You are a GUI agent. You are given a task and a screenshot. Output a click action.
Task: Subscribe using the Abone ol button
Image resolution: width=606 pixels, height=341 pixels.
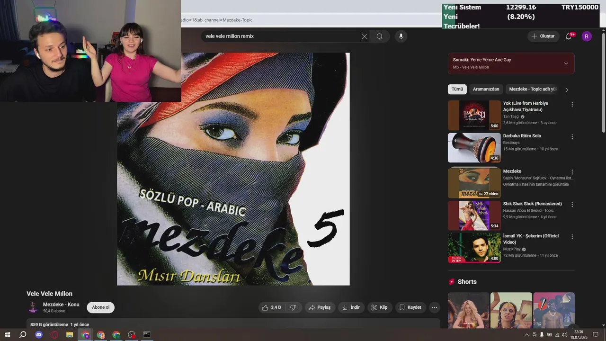100,307
